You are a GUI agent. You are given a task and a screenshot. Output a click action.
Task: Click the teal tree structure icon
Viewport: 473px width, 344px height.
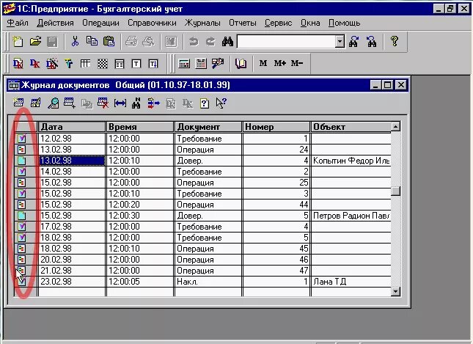(69, 64)
